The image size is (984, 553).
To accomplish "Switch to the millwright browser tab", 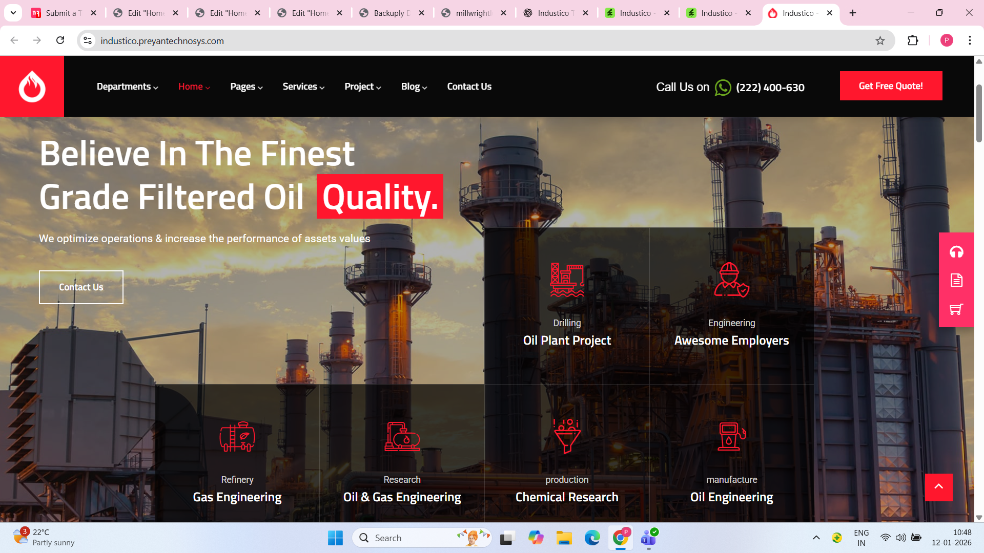I will pos(473,13).
